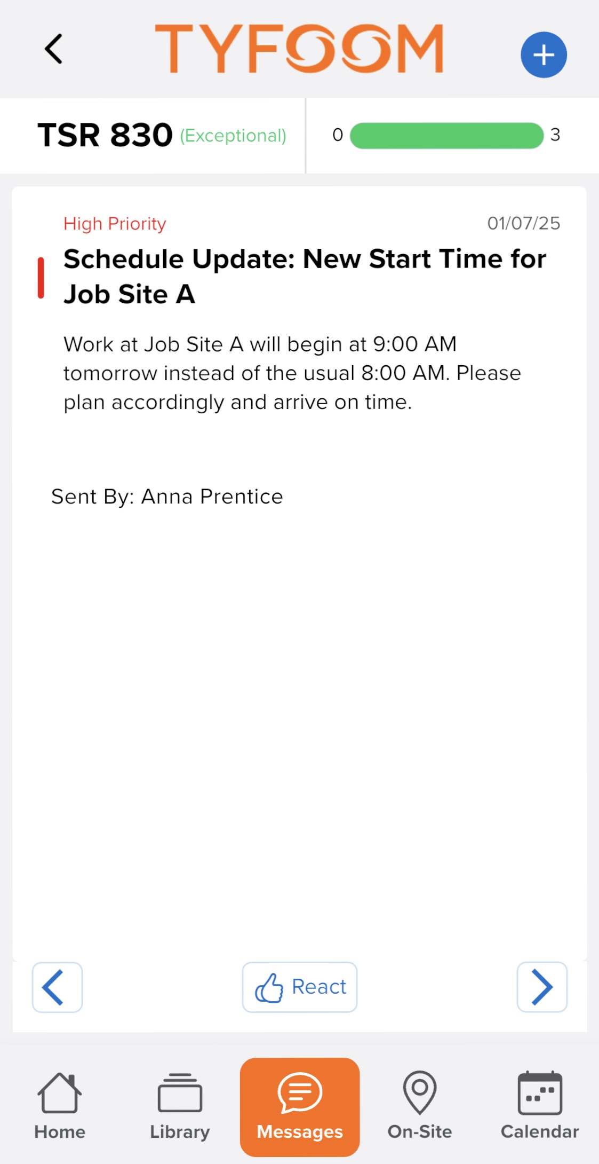React to this message
The image size is (599, 1164).
click(x=300, y=987)
